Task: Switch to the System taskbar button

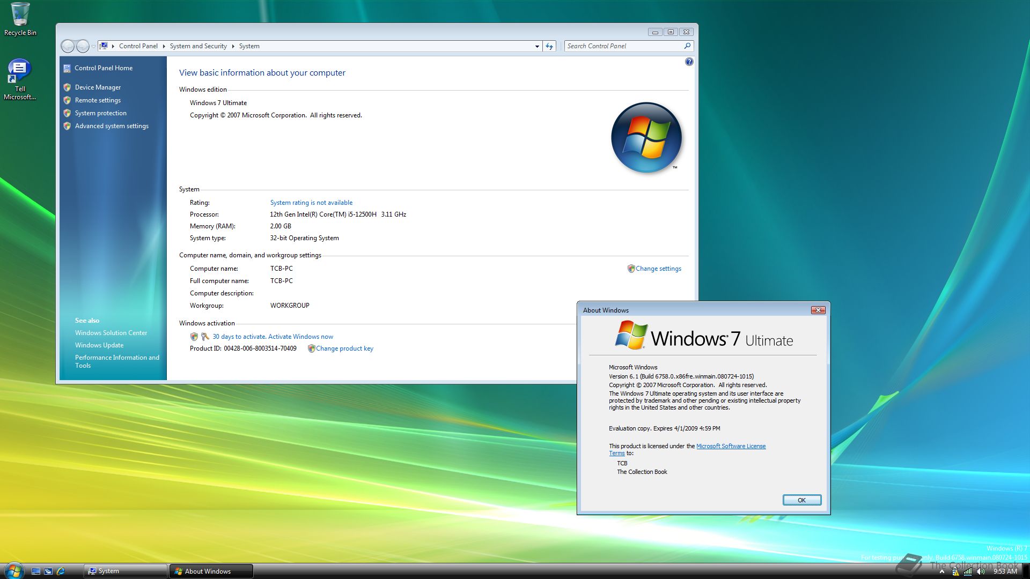Action: coord(126,571)
